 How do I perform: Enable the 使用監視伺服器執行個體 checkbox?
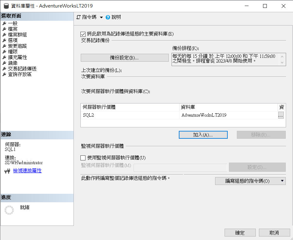83,158
